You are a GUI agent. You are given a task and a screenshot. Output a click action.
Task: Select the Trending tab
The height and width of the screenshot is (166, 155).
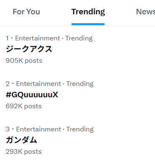[x=88, y=12]
